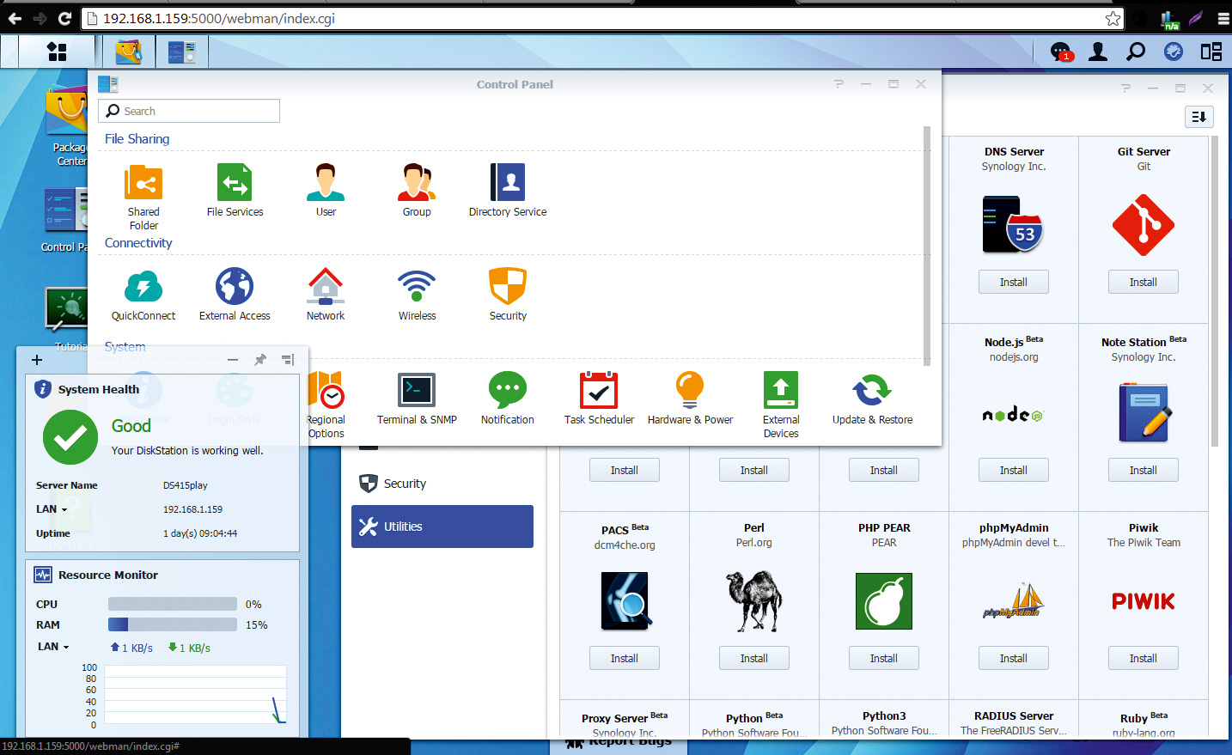
Task: Install the phpMyAdmin package
Action: (1014, 658)
